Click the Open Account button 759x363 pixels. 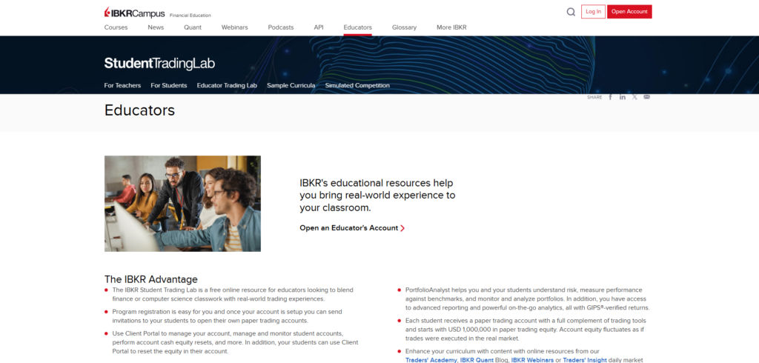[x=629, y=12]
